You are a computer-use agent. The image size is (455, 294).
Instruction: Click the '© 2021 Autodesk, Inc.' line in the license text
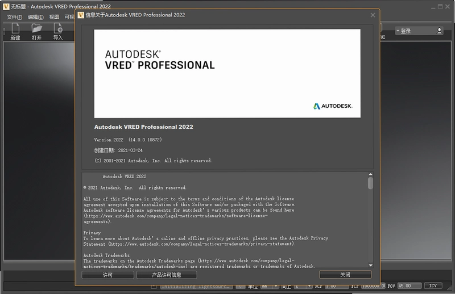pyautogui.click(x=135, y=188)
